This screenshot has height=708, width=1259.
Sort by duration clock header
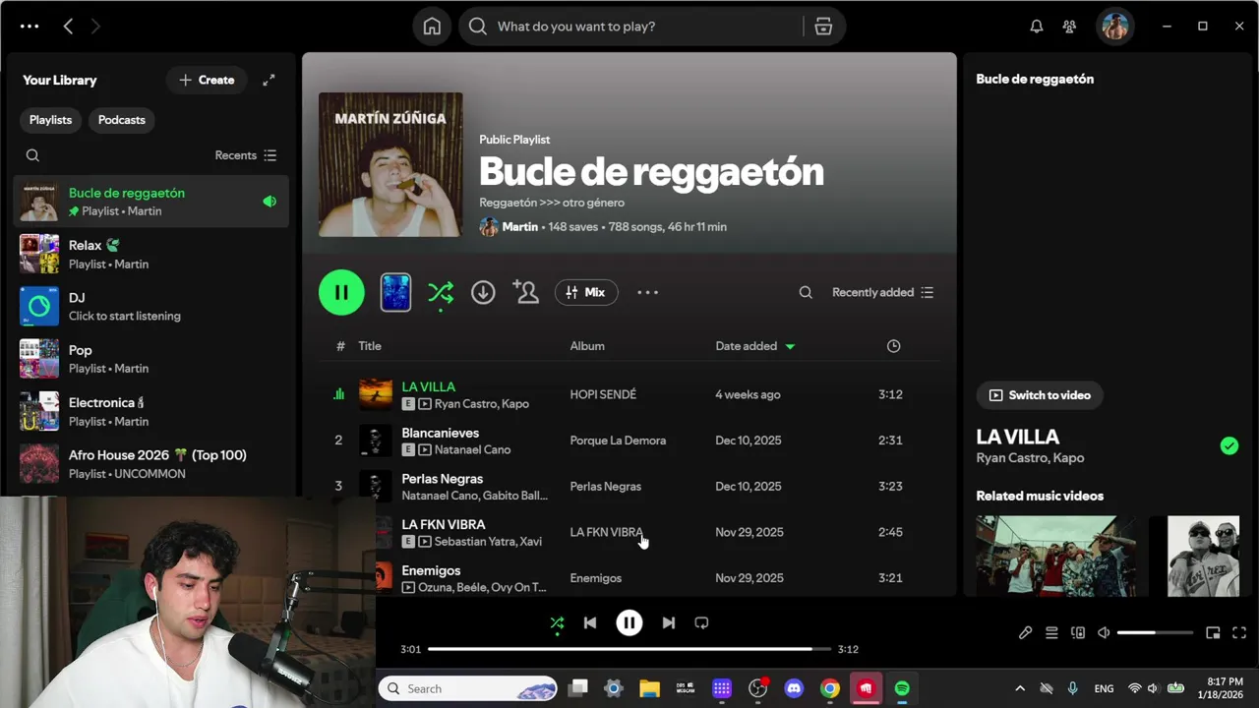[893, 346]
